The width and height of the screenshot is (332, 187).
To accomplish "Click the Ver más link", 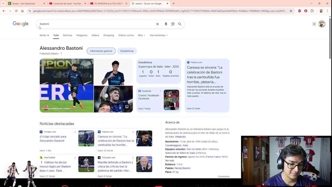I will (170, 161).
